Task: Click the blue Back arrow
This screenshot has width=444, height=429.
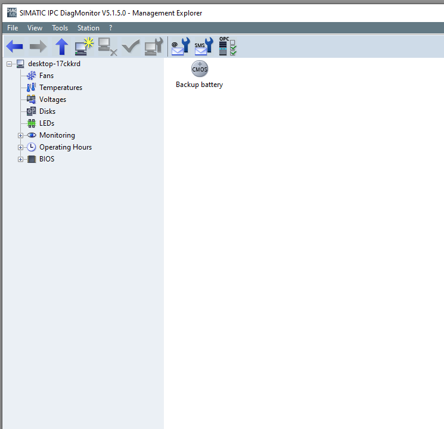Action: click(14, 46)
